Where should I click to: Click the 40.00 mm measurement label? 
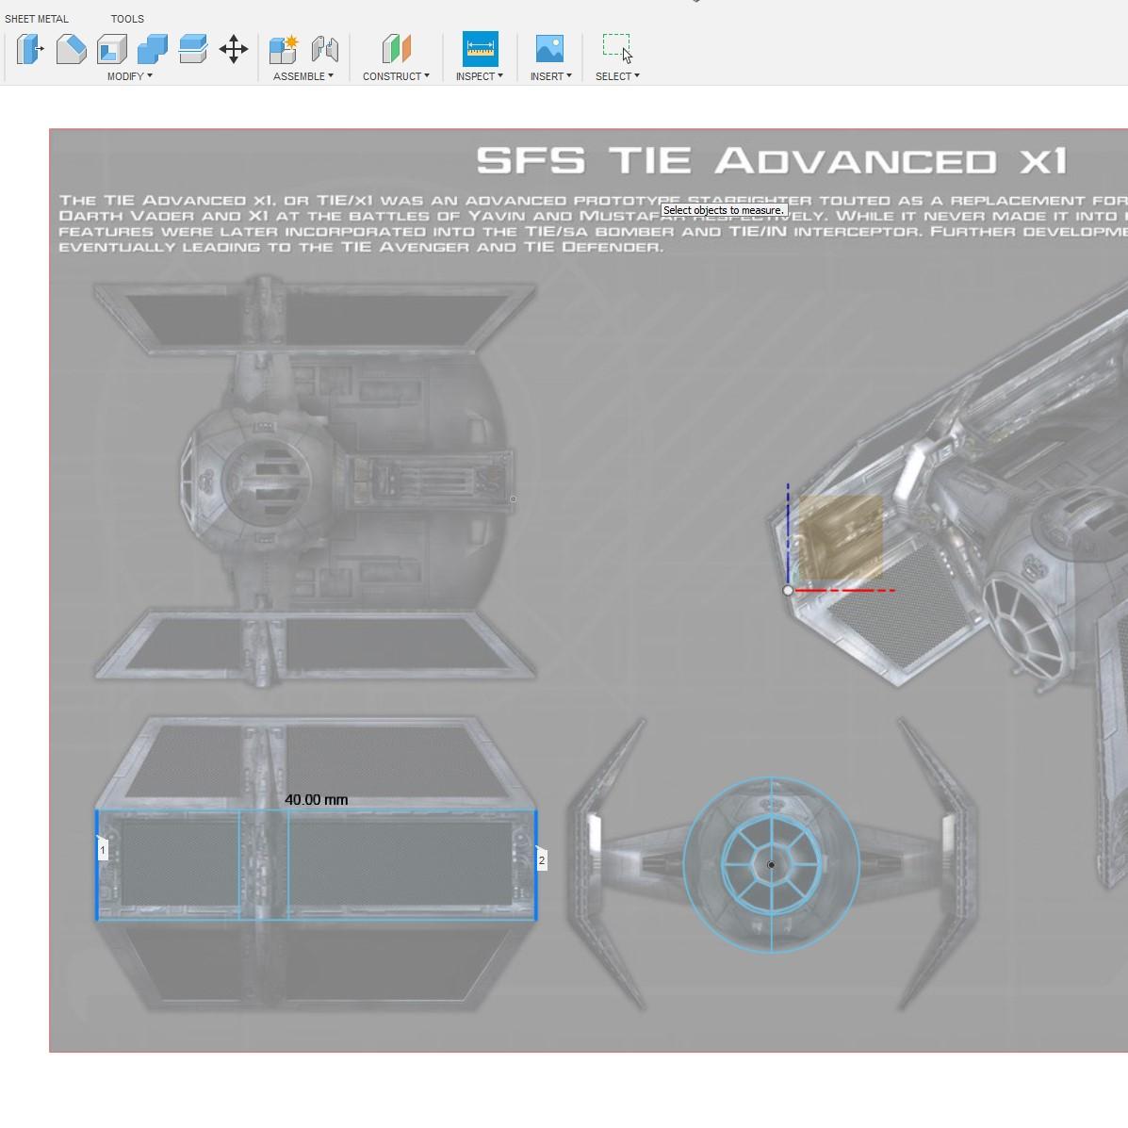(315, 799)
